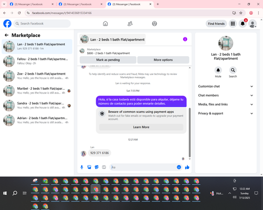Open the Friends icon in top navigation
This screenshot has height=210, width=263.
click(130, 24)
